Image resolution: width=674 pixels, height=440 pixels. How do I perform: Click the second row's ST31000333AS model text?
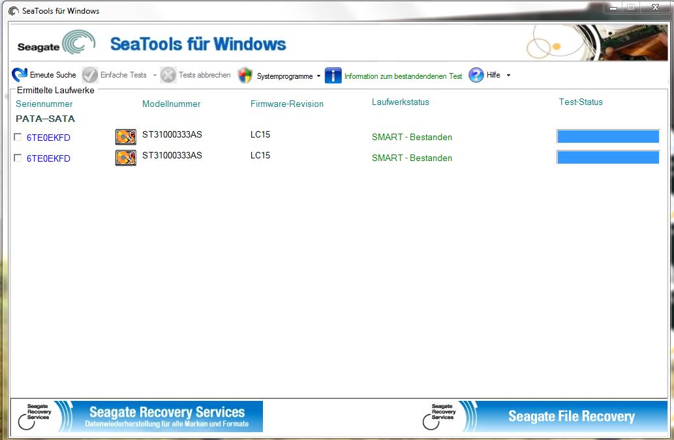172,155
